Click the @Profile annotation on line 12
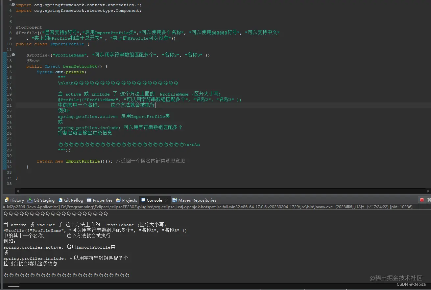 click(37, 55)
